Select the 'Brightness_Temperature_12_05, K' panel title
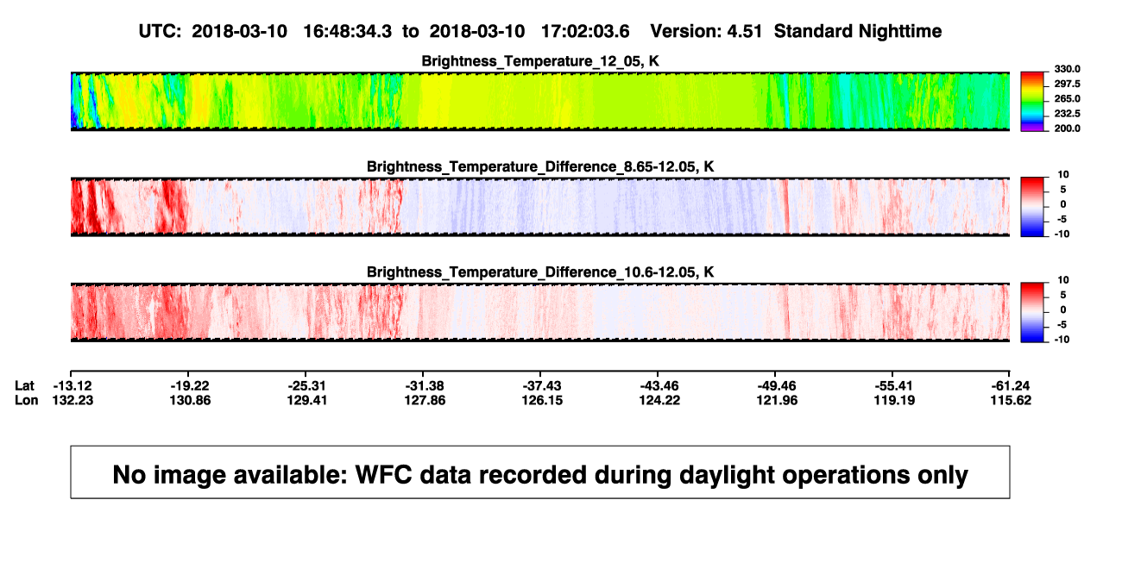The height and width of the screenshot is (575, 1122). [540, 61]
